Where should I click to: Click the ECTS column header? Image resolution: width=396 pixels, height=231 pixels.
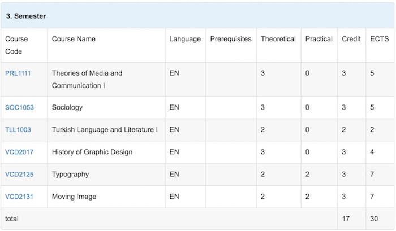380,39
